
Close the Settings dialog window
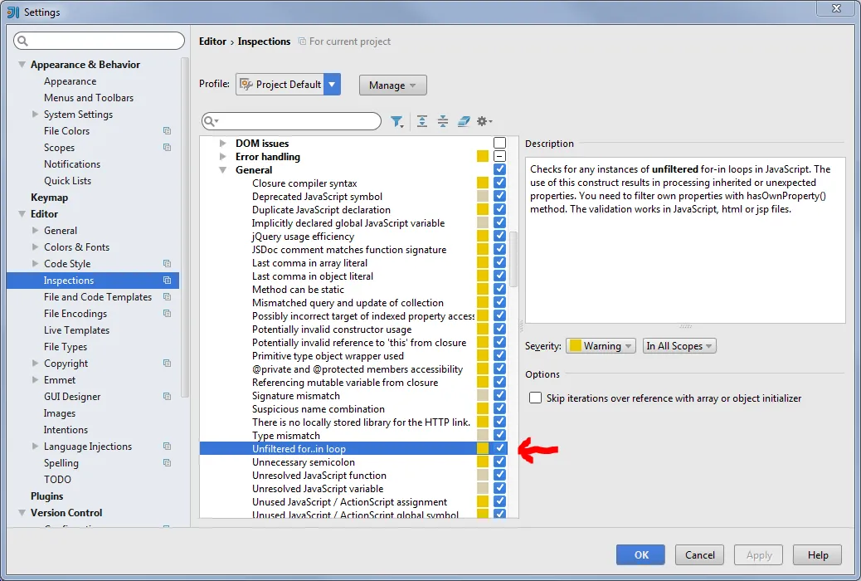coord(836,7)
